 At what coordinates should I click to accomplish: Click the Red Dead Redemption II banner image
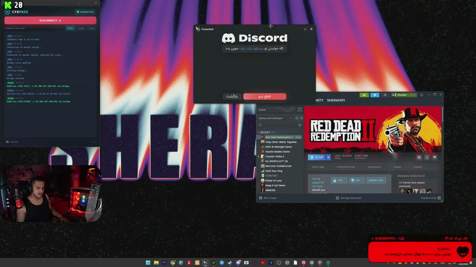pyautogui.click(x=373, y=129)
